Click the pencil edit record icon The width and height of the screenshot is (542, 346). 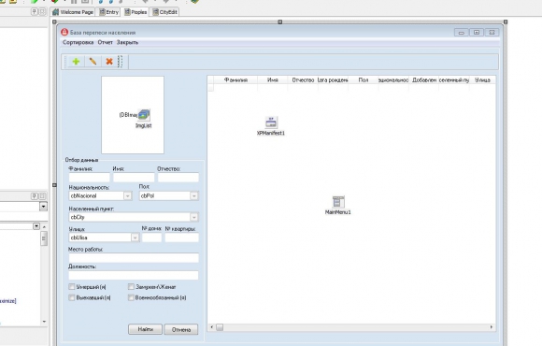click(93, 62)
